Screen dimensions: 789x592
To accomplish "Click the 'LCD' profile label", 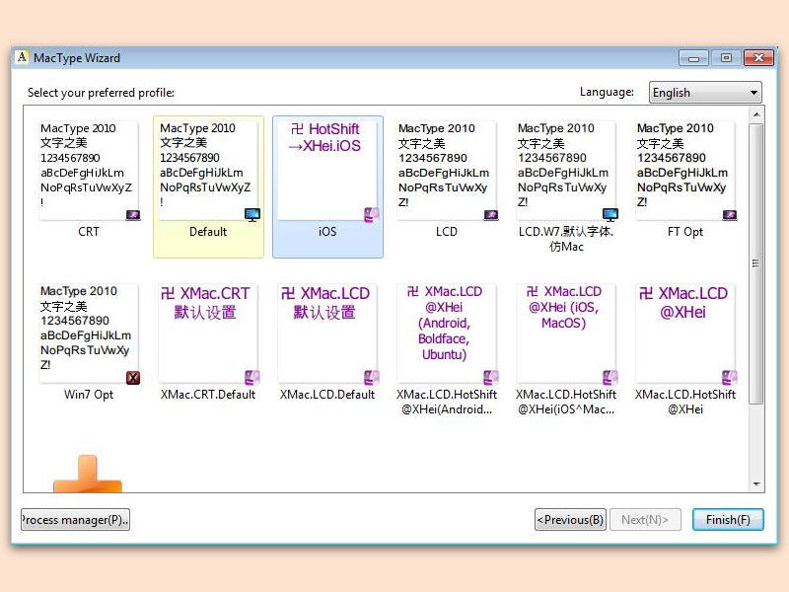I will click(x=447, y=232).
